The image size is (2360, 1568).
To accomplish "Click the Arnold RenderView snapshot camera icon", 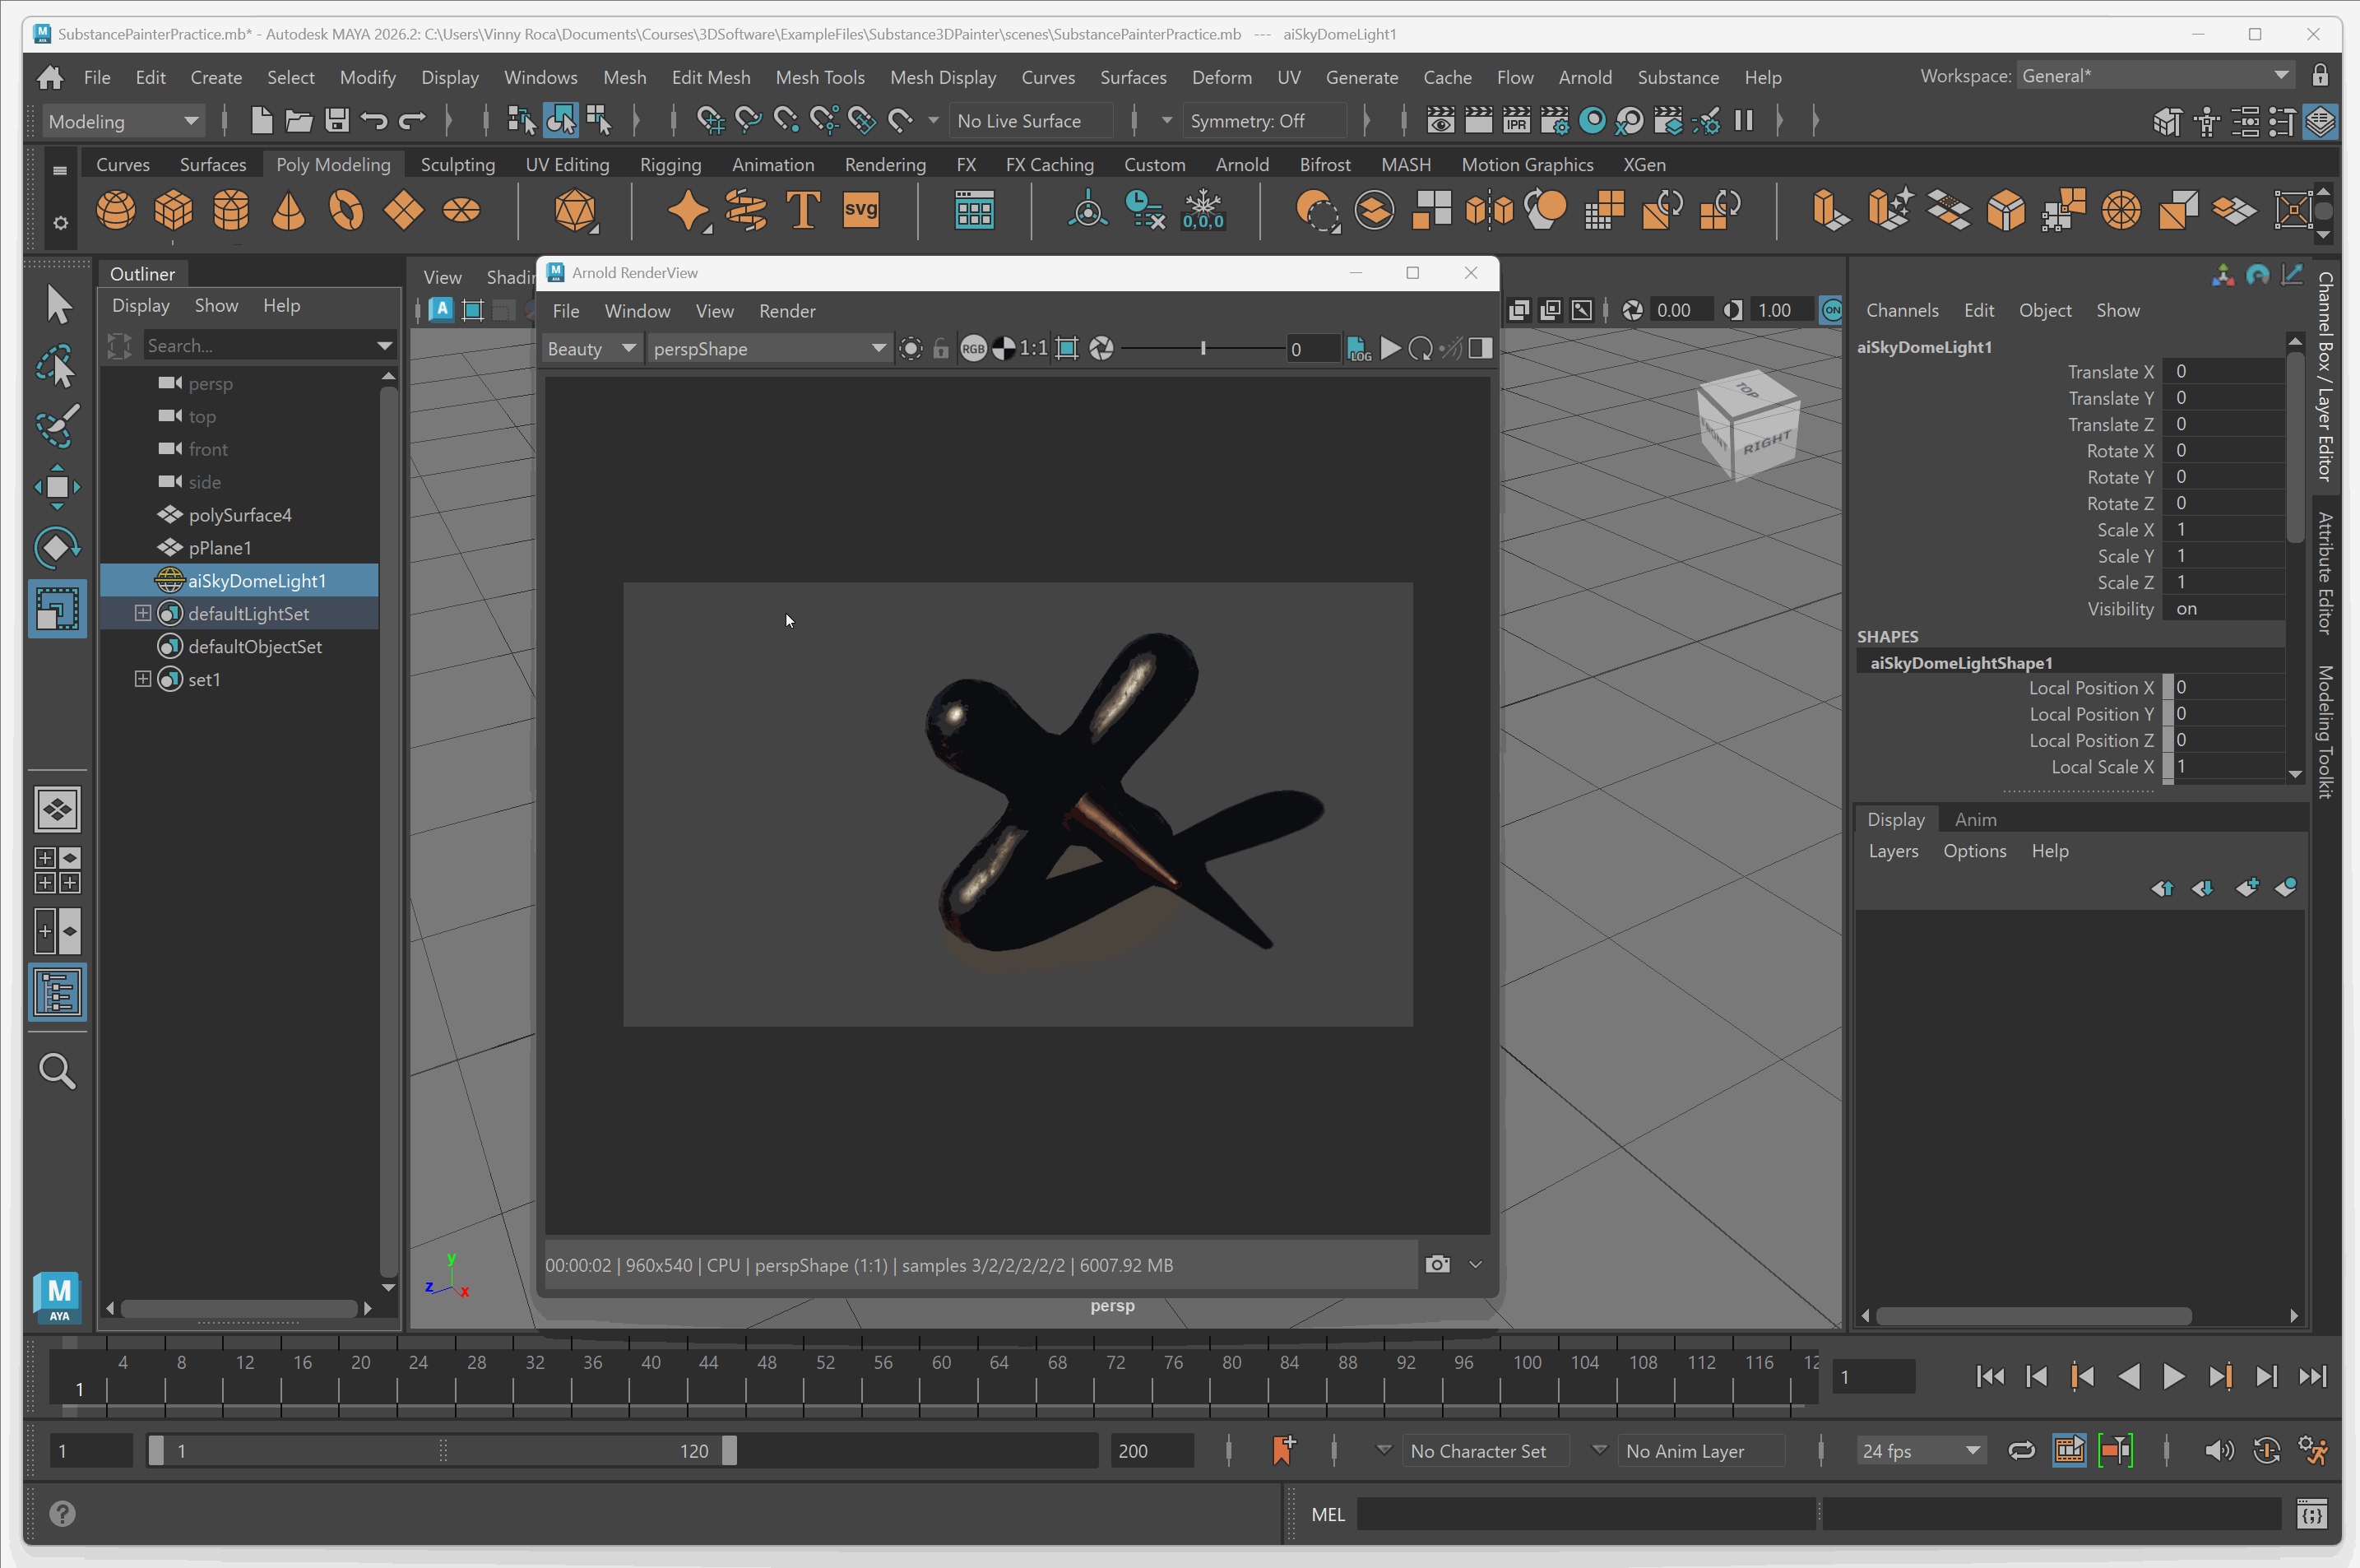I will point(1437,1264).
